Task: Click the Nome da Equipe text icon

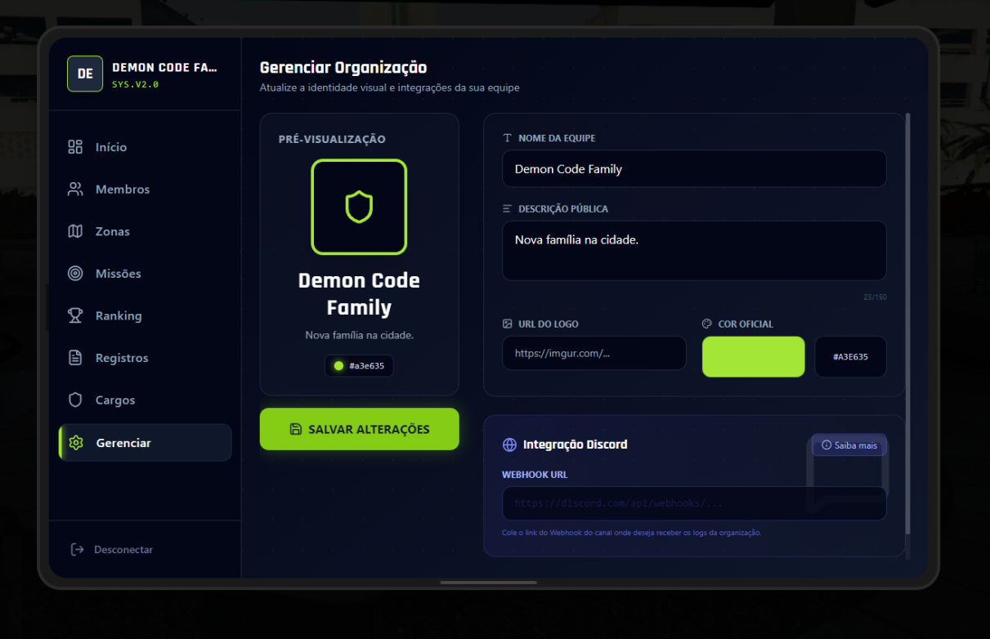Action: tap(508, 138)
